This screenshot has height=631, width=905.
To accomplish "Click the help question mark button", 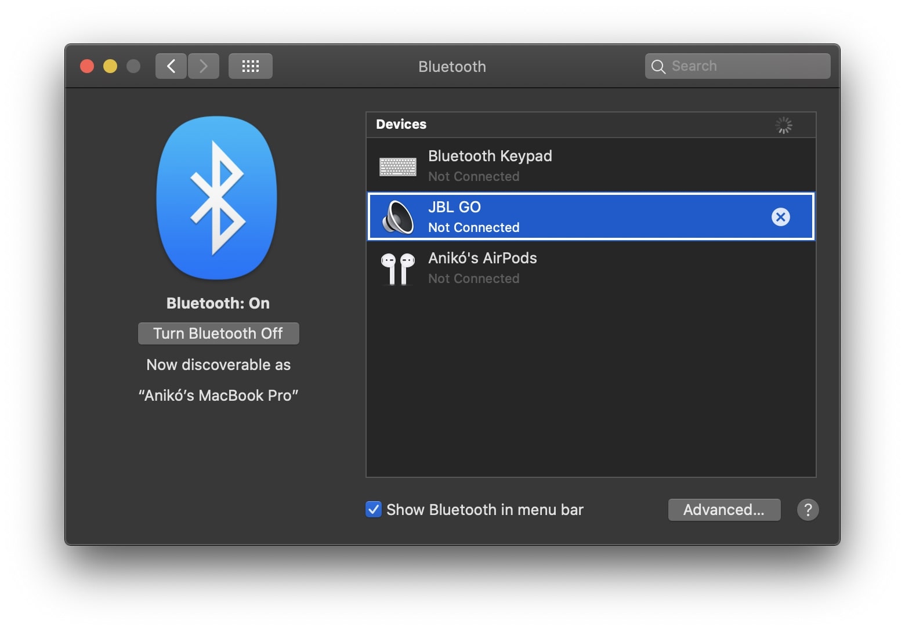I will click(x=808, y=510).
